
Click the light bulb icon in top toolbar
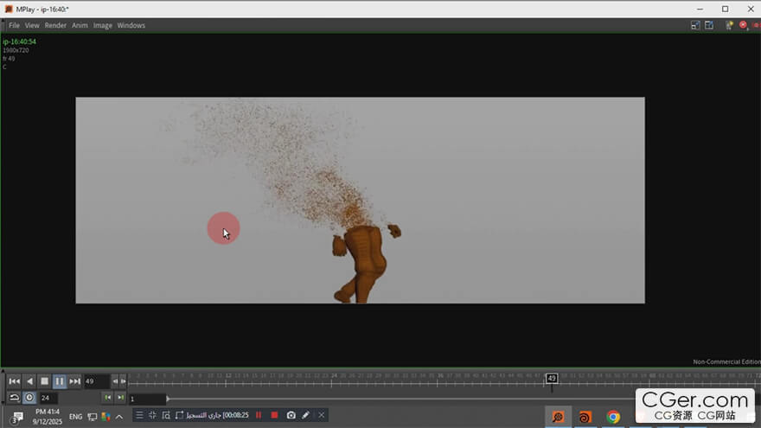point(729,26)
